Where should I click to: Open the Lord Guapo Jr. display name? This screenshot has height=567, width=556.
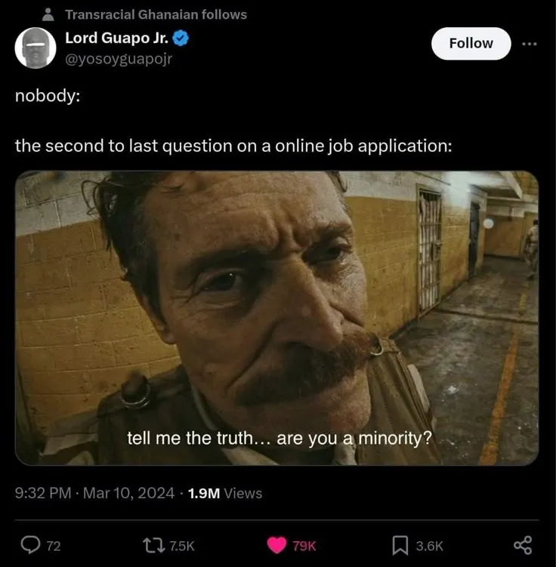(116, 37)
